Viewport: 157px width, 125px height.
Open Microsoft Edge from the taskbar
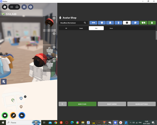pos(72,122)
